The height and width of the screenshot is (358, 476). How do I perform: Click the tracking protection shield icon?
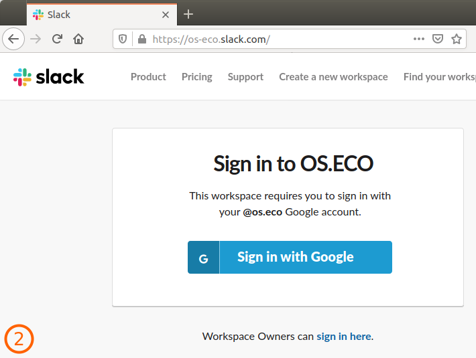(x=123, y=39)
